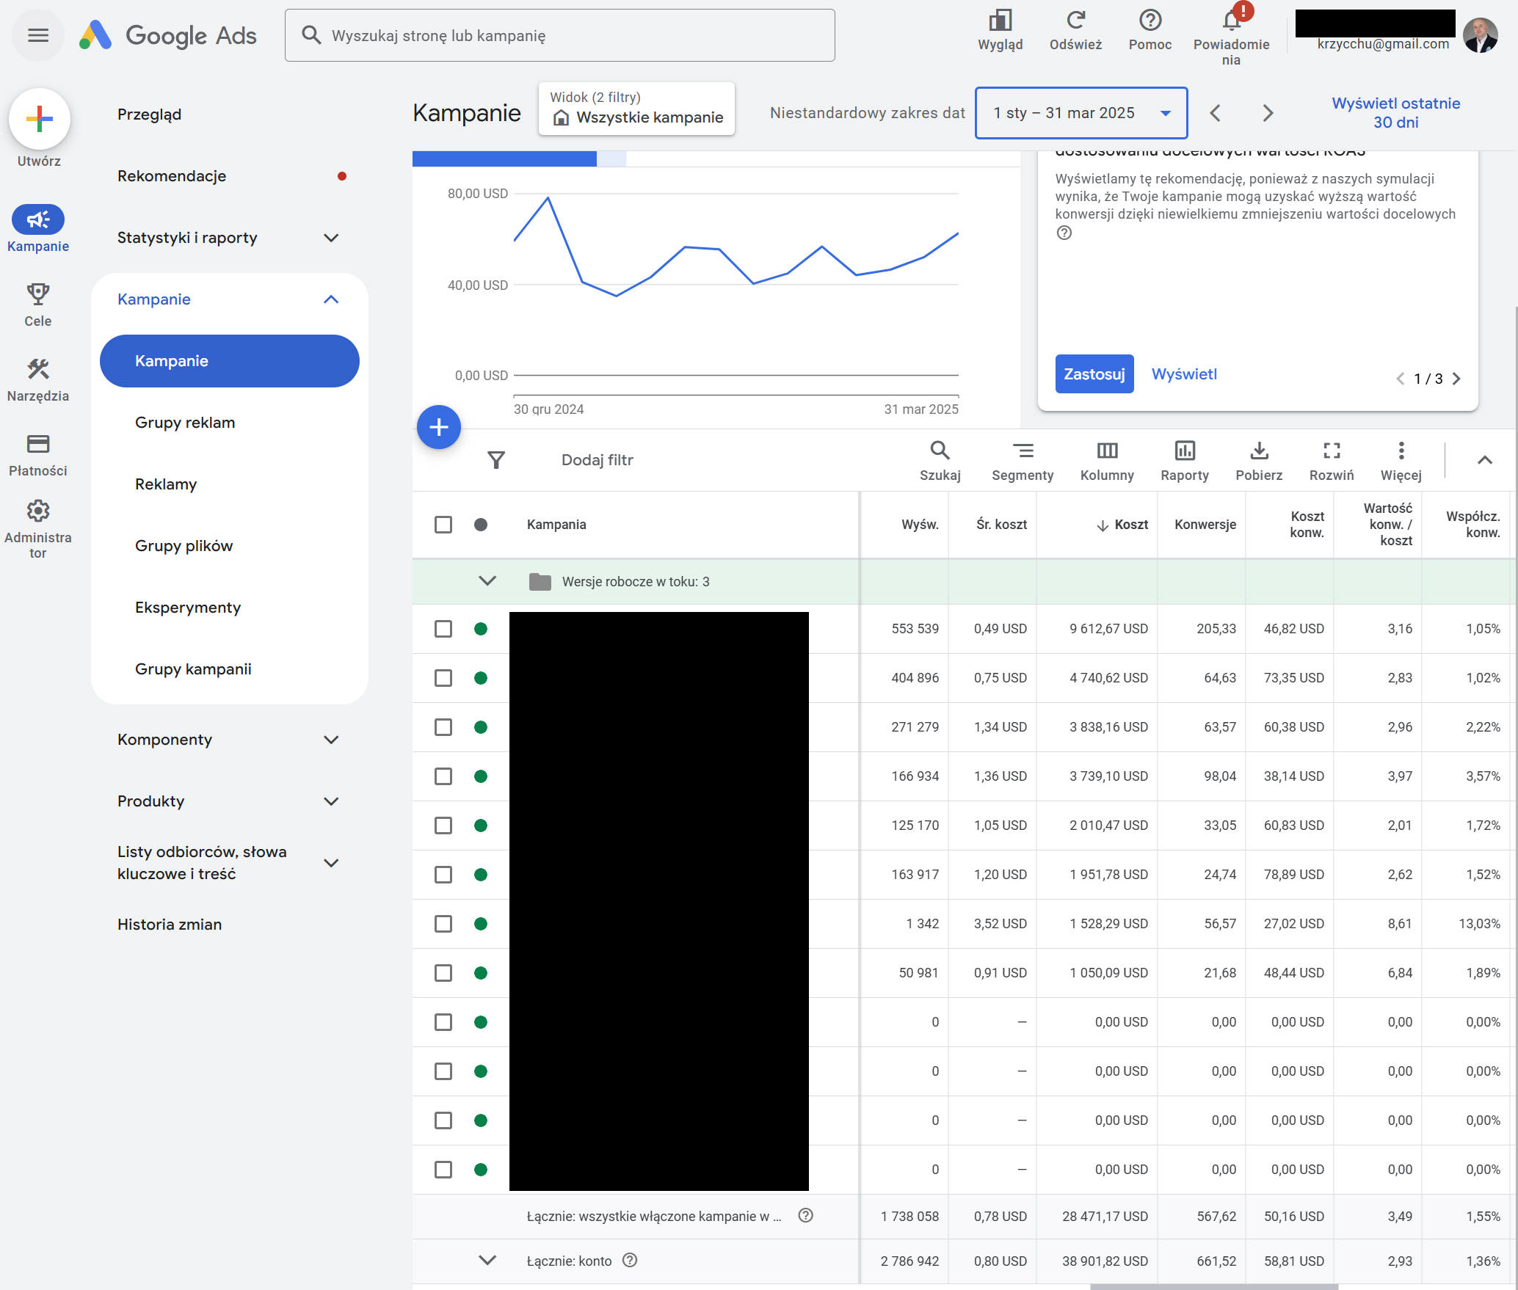Expand the Wersje robocze w toku row
1518x1290 pixels.
[487, 581]
